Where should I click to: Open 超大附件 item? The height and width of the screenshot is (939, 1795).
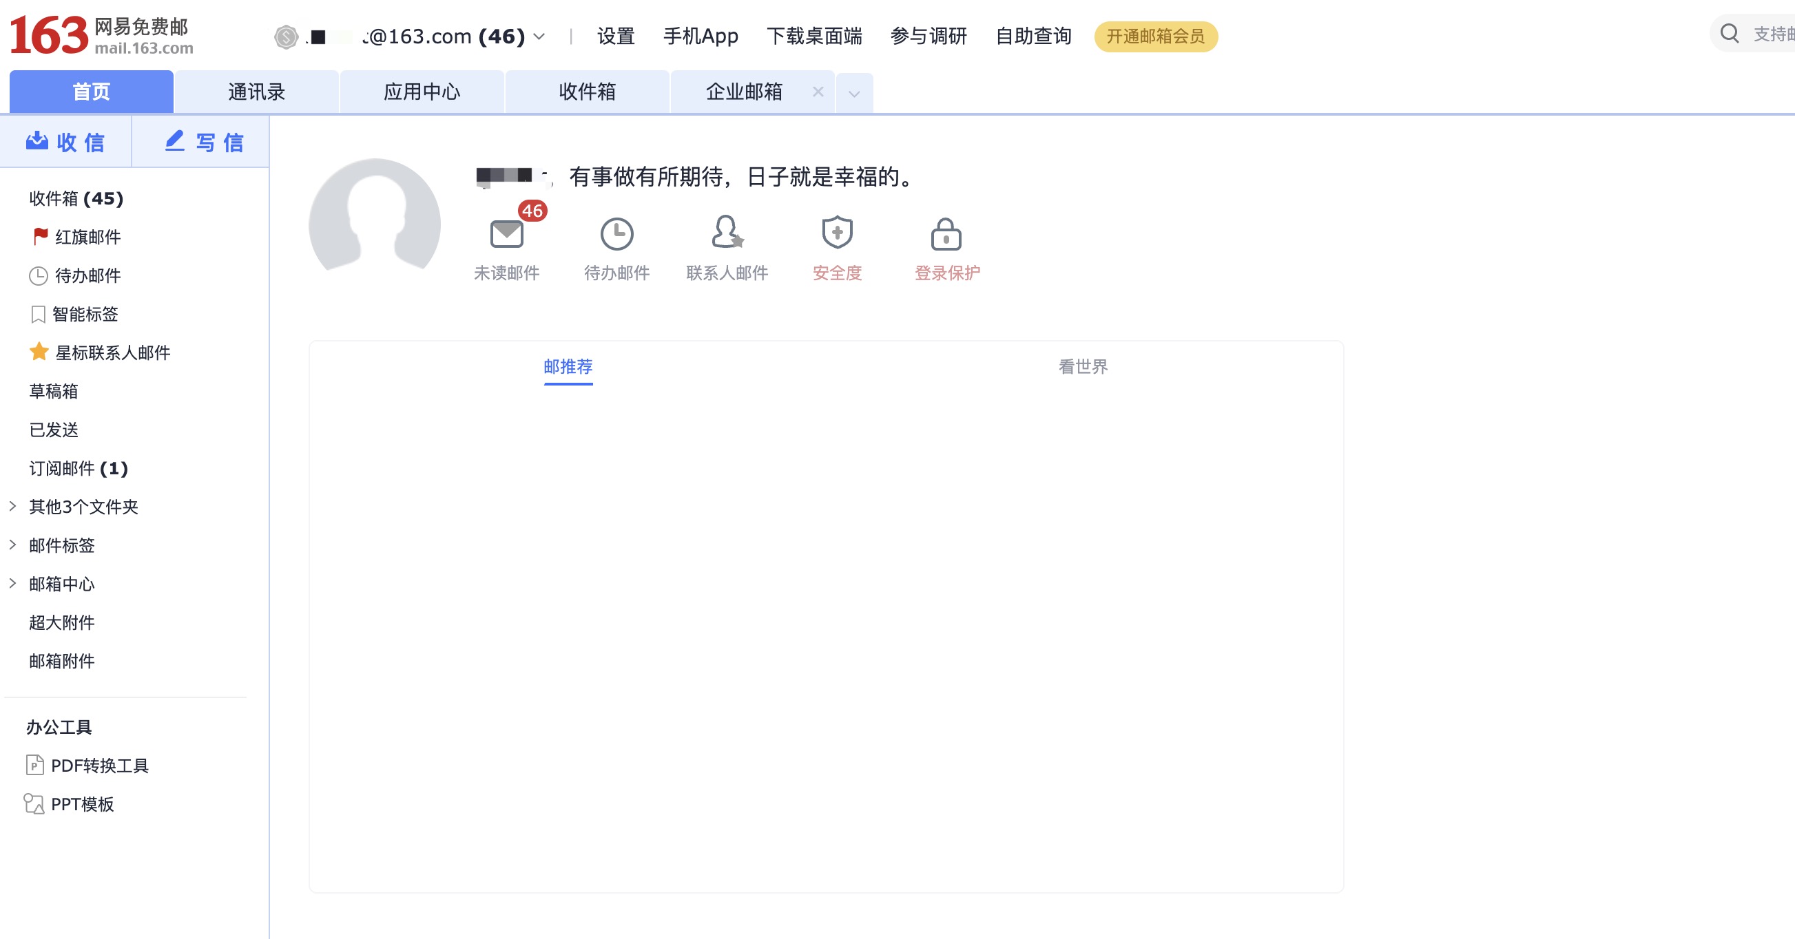click(x=62, y=623)
